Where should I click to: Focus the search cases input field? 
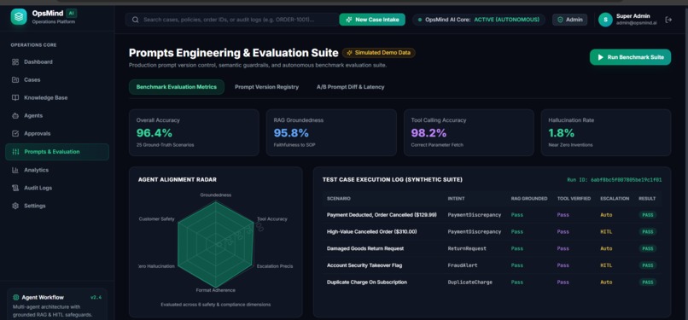tap(232, 20)
